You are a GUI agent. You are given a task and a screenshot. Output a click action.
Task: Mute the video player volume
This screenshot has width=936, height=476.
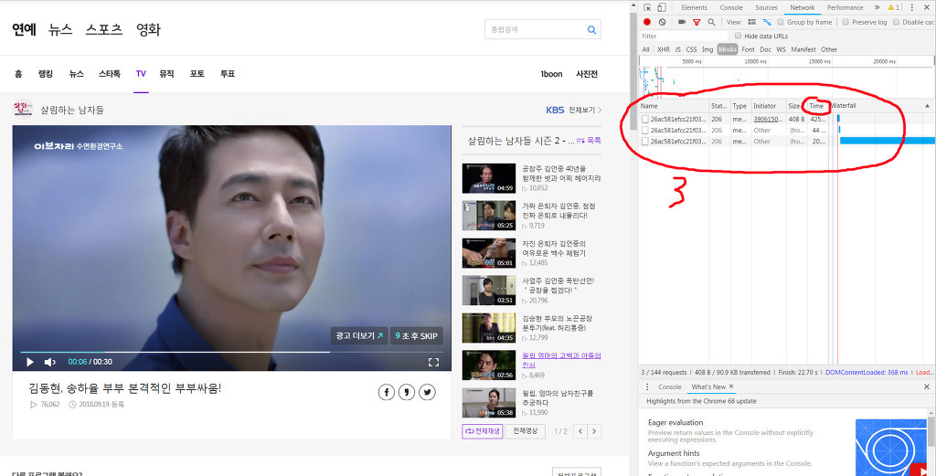pos(50,362)
